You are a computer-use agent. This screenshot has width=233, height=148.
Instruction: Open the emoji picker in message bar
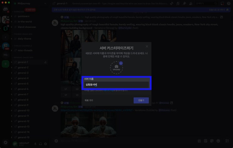(x=218, y=141)
